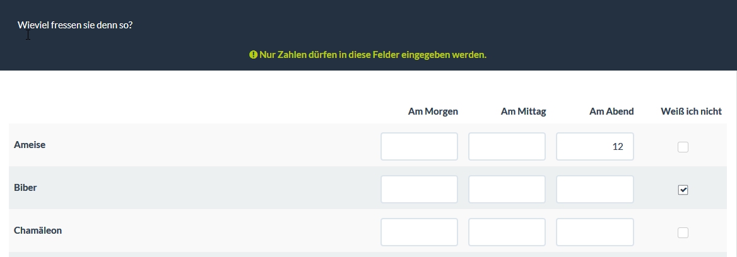Click Chamäleon 'Am Mittag' input field
737x257 pixels.
pyautogui.click(x=507, y=232)
